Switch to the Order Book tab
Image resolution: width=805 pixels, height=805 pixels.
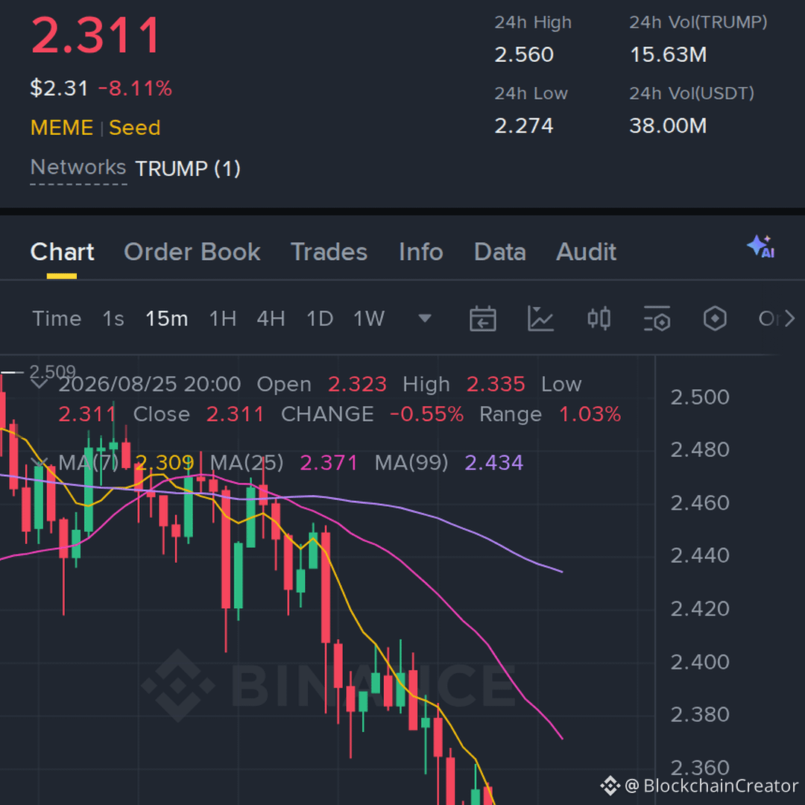(x=192, y=252)
